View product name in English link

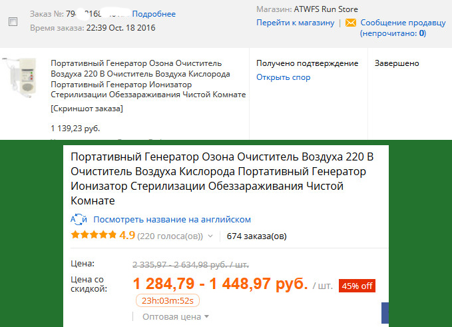click(172, 219)
